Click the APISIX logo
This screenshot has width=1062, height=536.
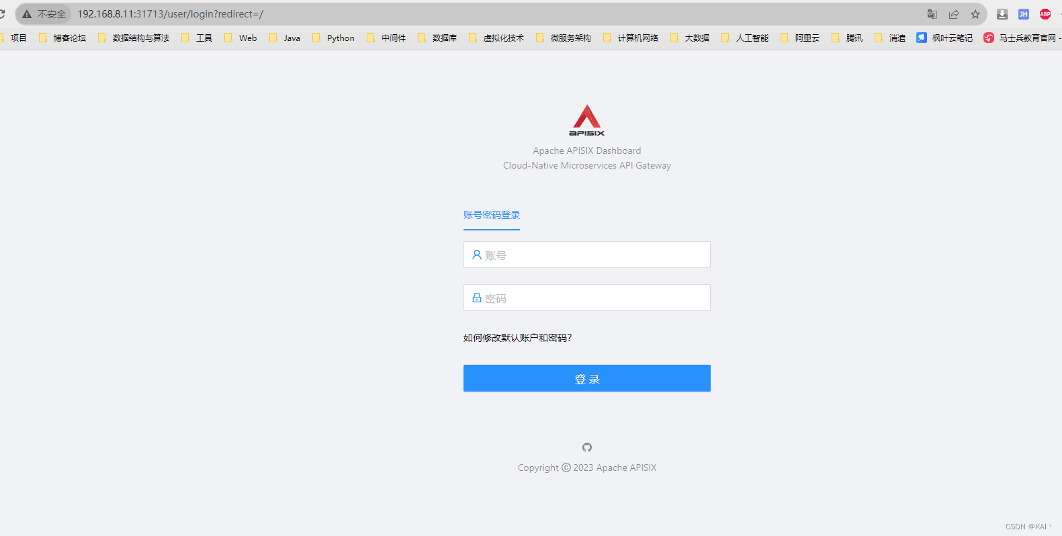587,120
